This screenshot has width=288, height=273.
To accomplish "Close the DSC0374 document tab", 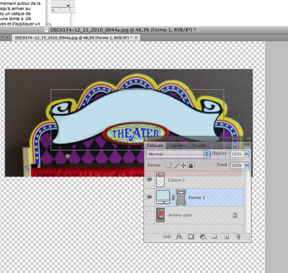I will [136, 38].
